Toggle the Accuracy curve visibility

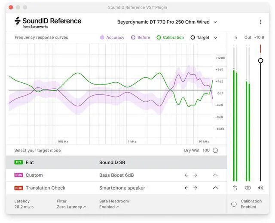(112, 38)
